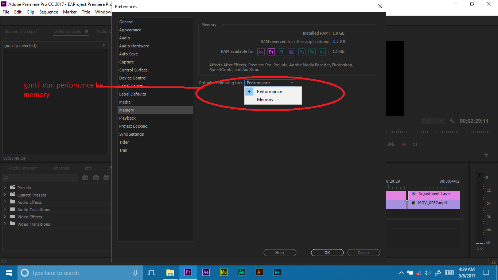
Task: Select the Adjustment Layer clip in timeline
Action: pos(434,195)
